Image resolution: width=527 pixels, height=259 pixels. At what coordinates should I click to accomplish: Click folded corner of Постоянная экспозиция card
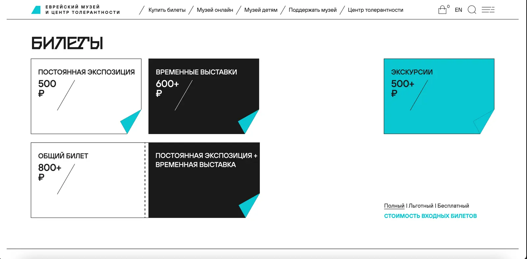[131, 122]
